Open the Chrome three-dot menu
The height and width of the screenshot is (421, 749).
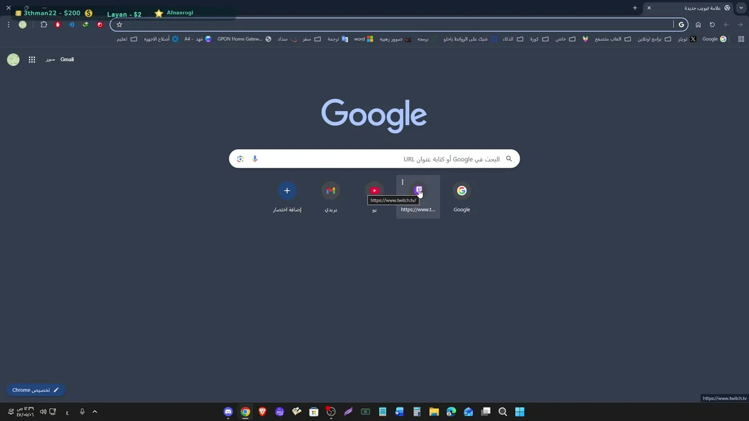tap(8, 25)
